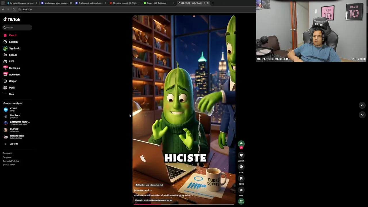Screen dimensions: 368x207
Task: Click the #viral hashtag
Action: 187,195
